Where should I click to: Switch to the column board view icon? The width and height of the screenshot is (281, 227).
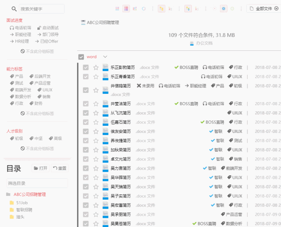click(135, 9)
